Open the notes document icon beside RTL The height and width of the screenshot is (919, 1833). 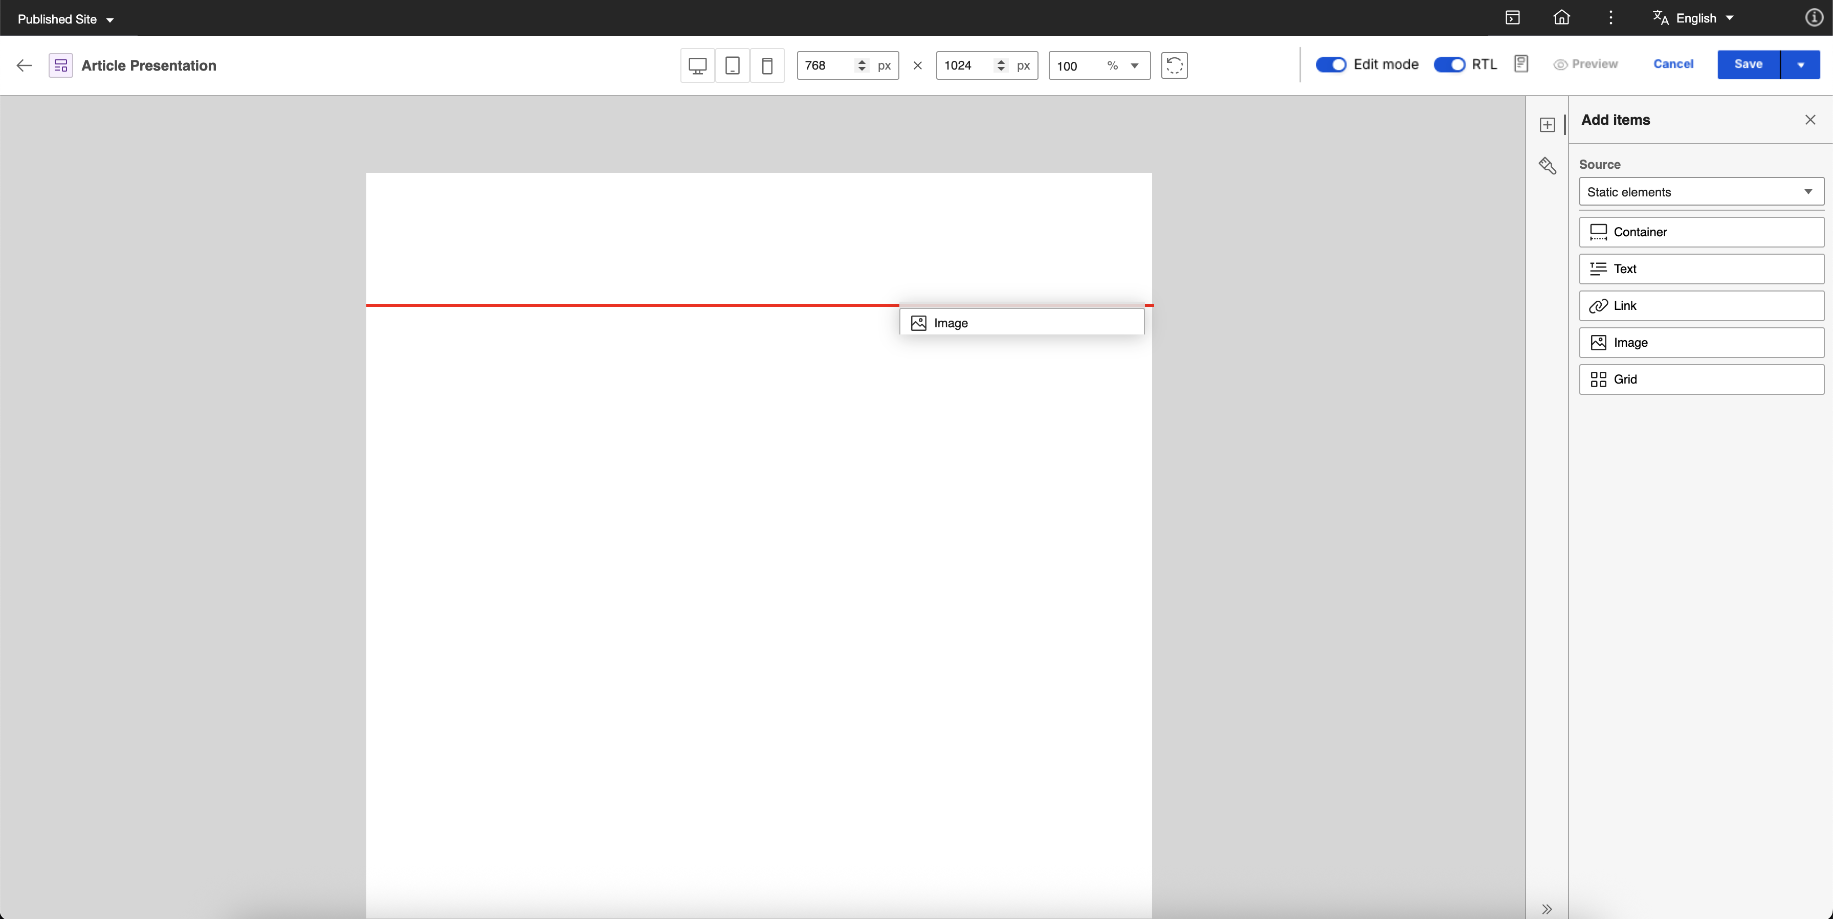[x=1520, y=64]
